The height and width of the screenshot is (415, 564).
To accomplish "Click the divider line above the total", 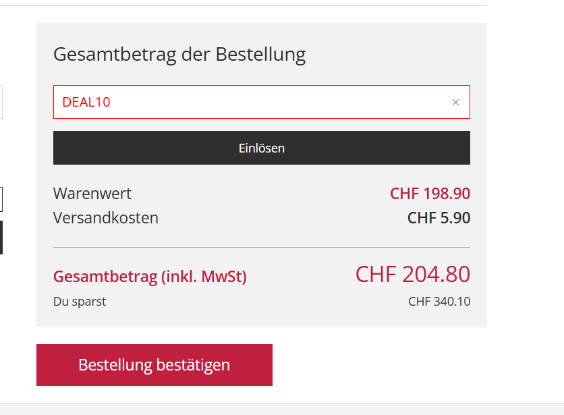I will [262, 248].
